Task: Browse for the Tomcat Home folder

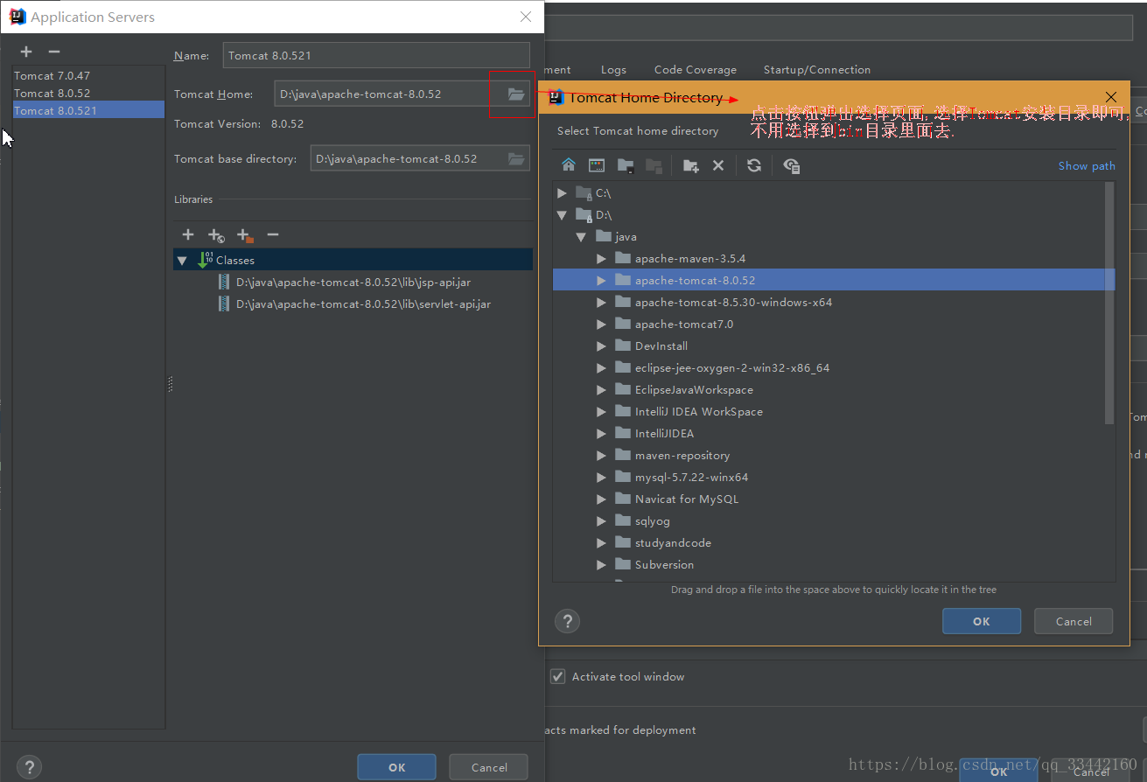Action: click(x=516, y=94)
